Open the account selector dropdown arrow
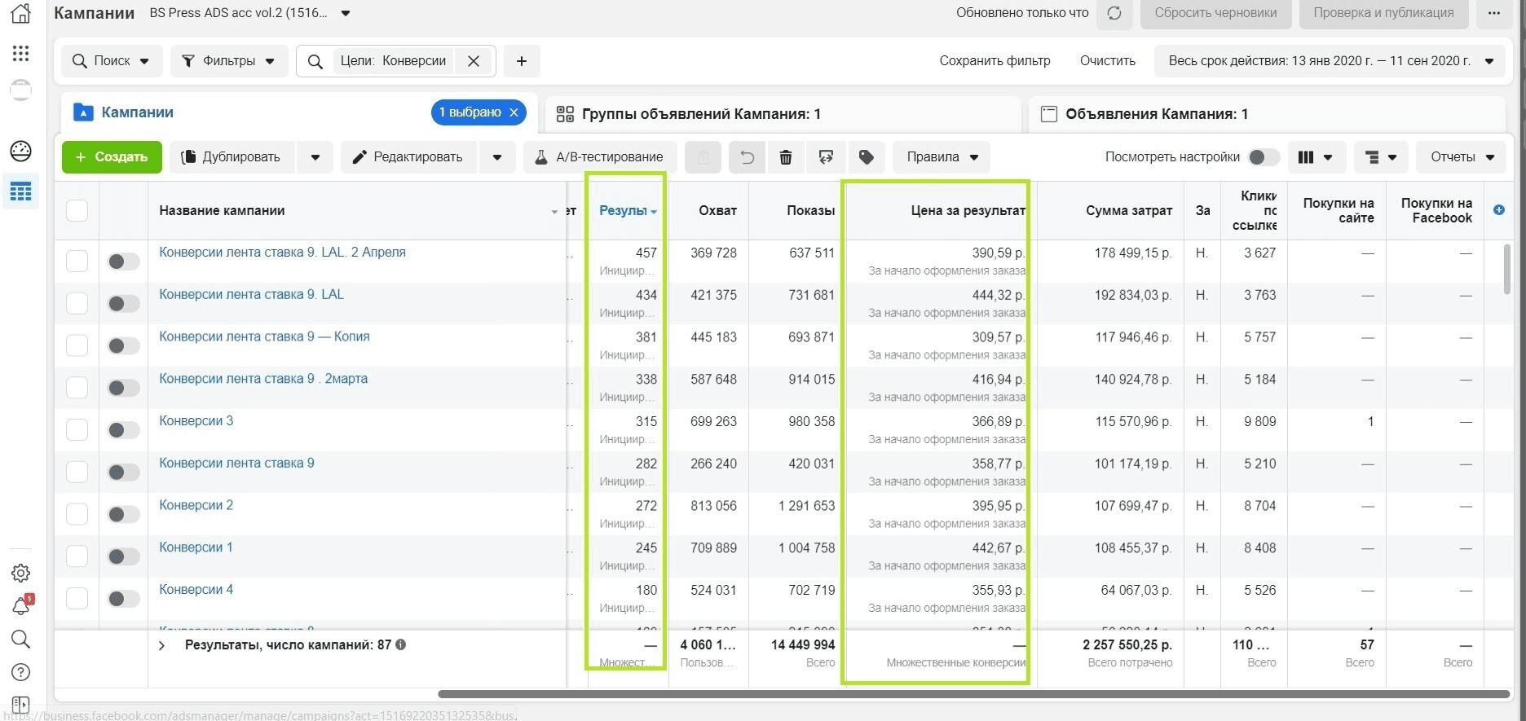The image size is (1526, 721). (x=346, y=13)
